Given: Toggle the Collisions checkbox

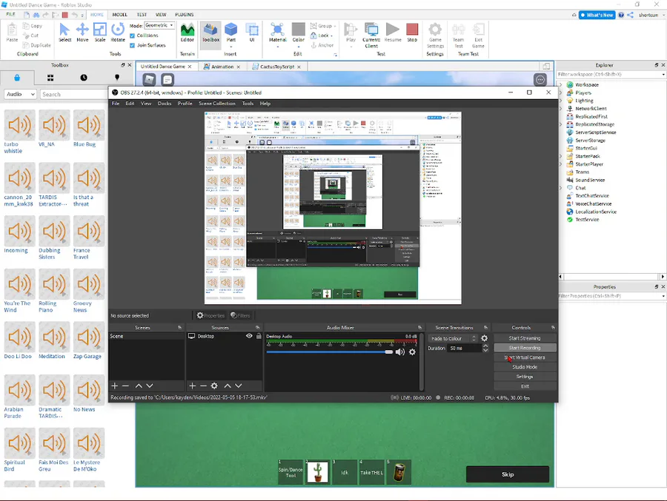Looking at the screenshot, I should [x=133, y=36].
